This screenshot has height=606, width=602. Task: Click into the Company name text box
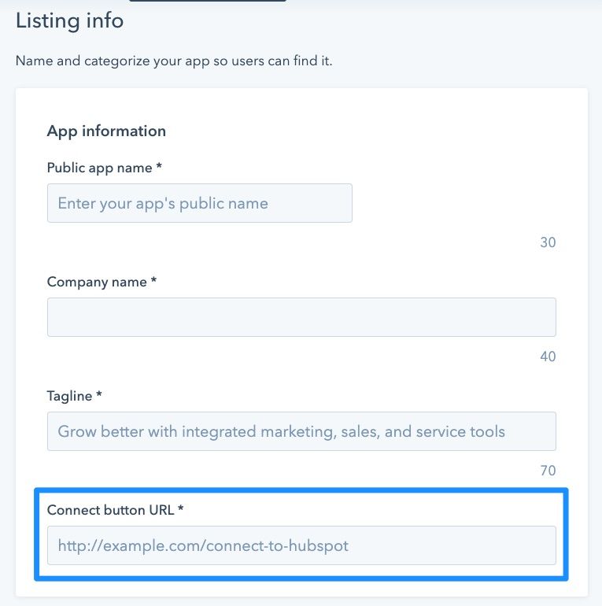tap(301, 317)
